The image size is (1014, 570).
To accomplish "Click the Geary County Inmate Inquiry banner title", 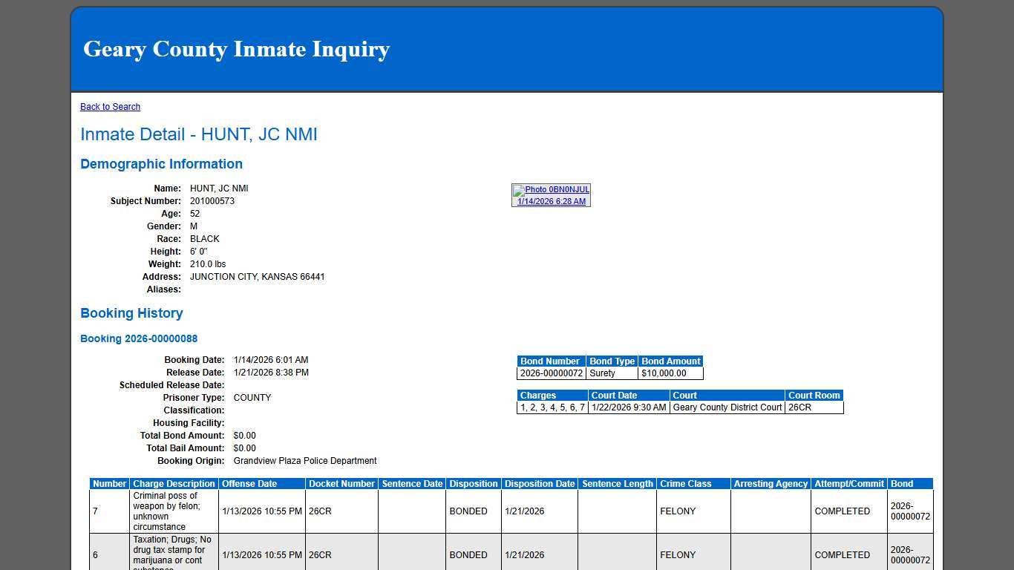I will tap(237, 49).
